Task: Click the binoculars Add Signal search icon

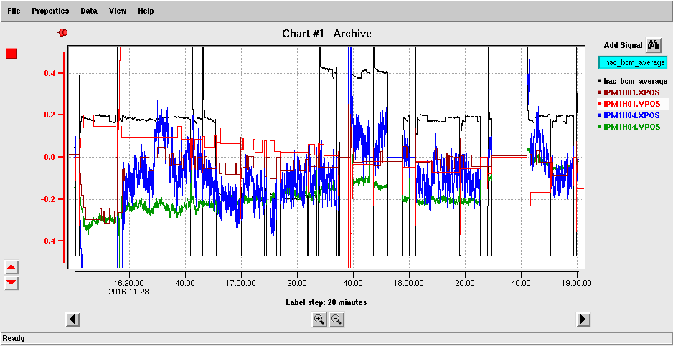Action: pyautogui.click(x=653, y=44)
